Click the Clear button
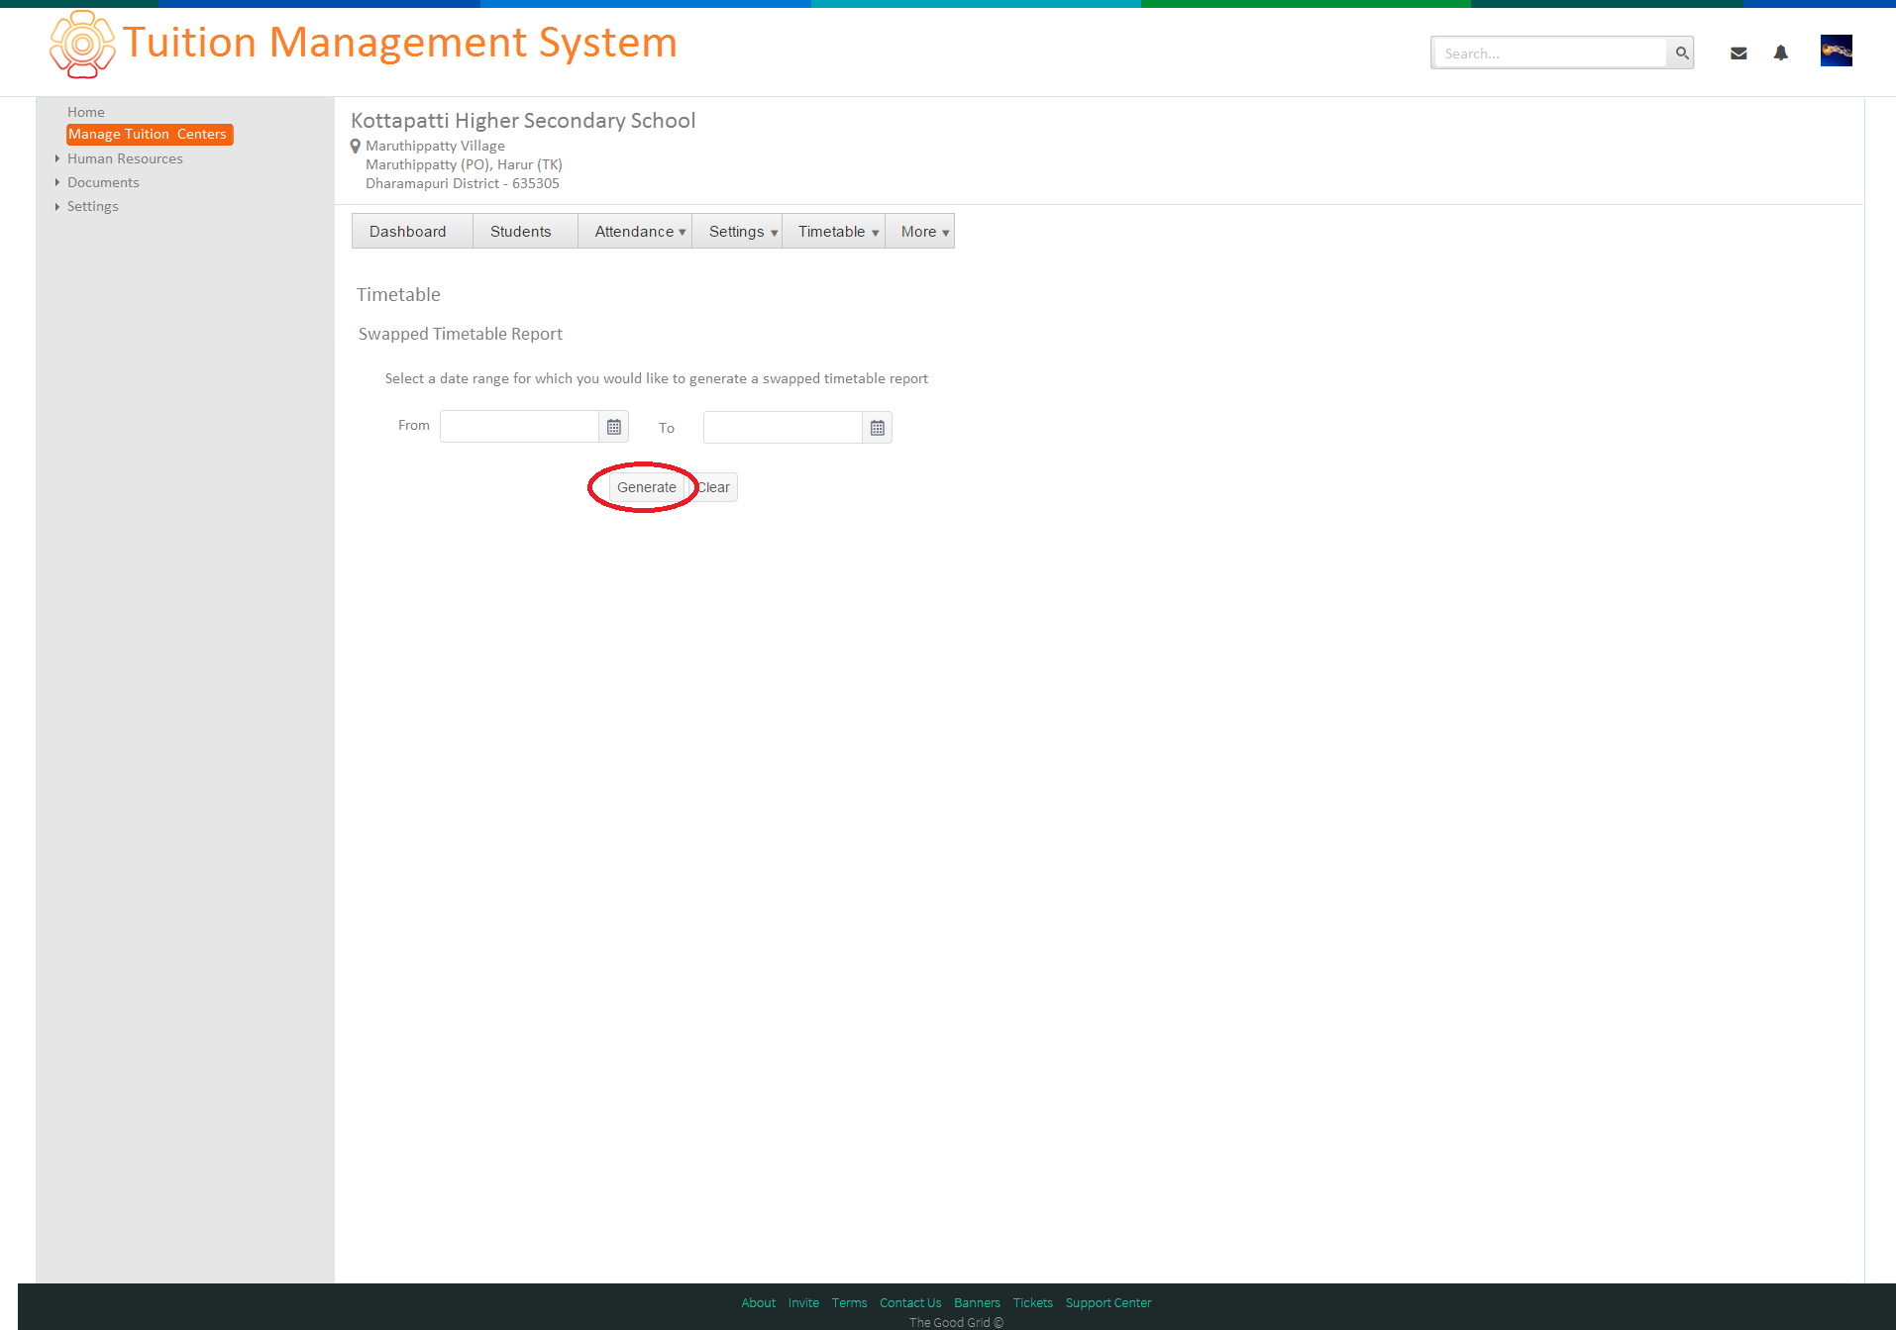 pyautogui.click(x=713, y=487)
